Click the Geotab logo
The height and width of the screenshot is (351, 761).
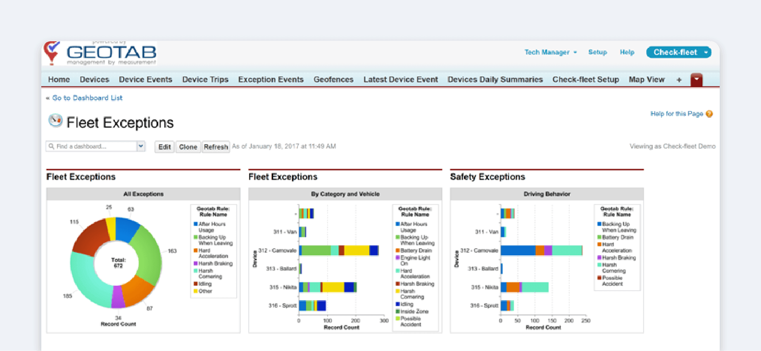pyautogui.click(x=100, y=53)
